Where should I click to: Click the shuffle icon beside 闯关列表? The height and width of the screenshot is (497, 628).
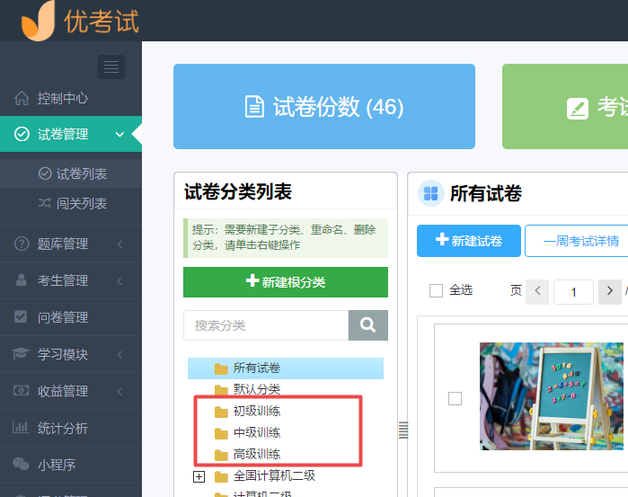pyautogui.click(x=45, y=203)
